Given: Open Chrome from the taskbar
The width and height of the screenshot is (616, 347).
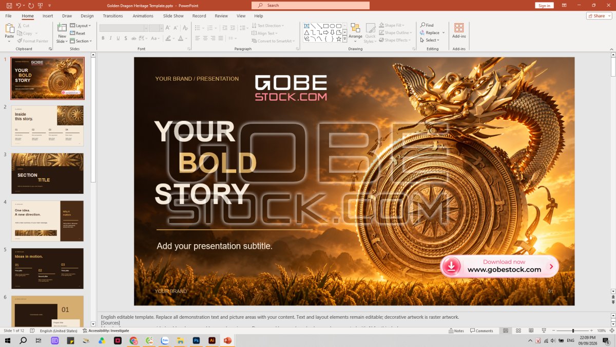Looking at the screenshot, I should point(133,340).
